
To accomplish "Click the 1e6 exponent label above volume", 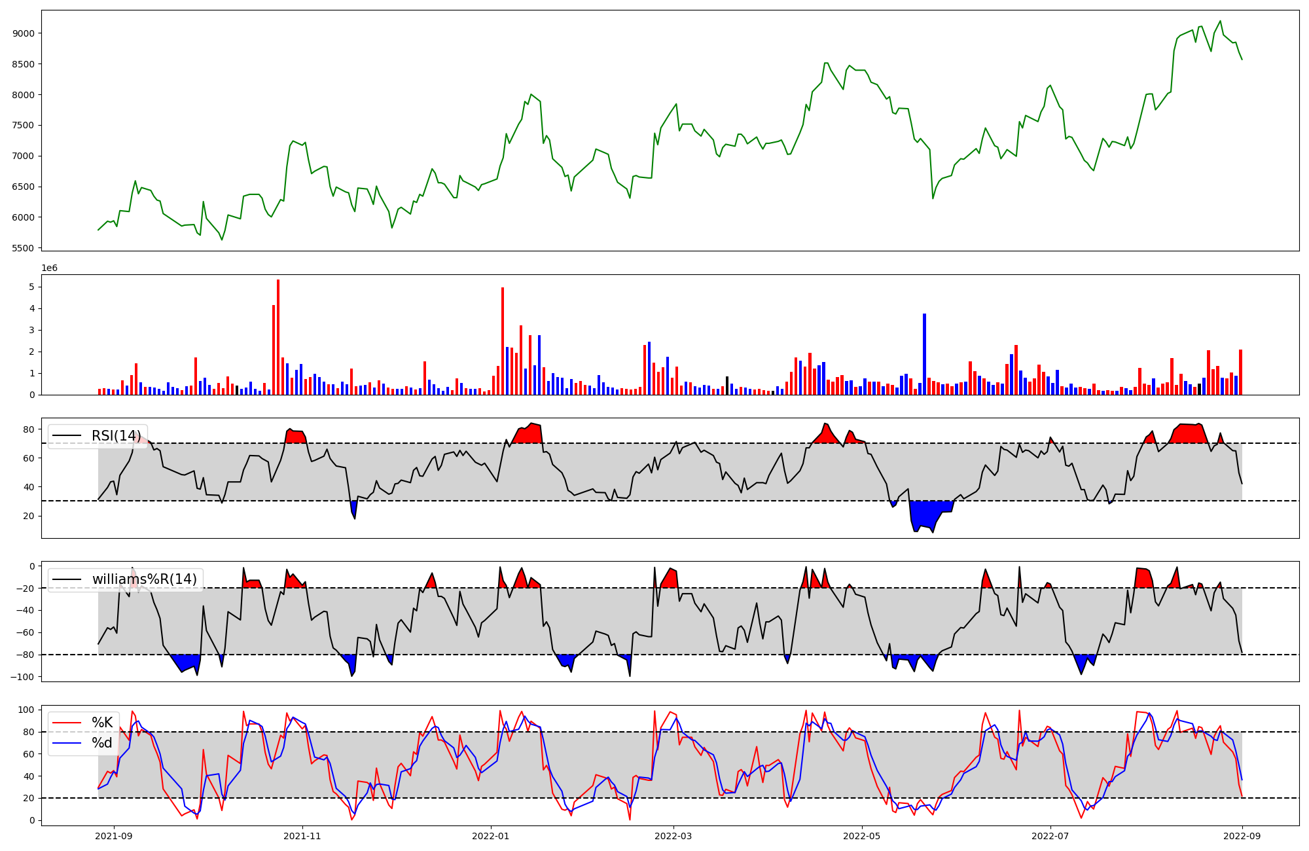I will [x=50, y=268].
